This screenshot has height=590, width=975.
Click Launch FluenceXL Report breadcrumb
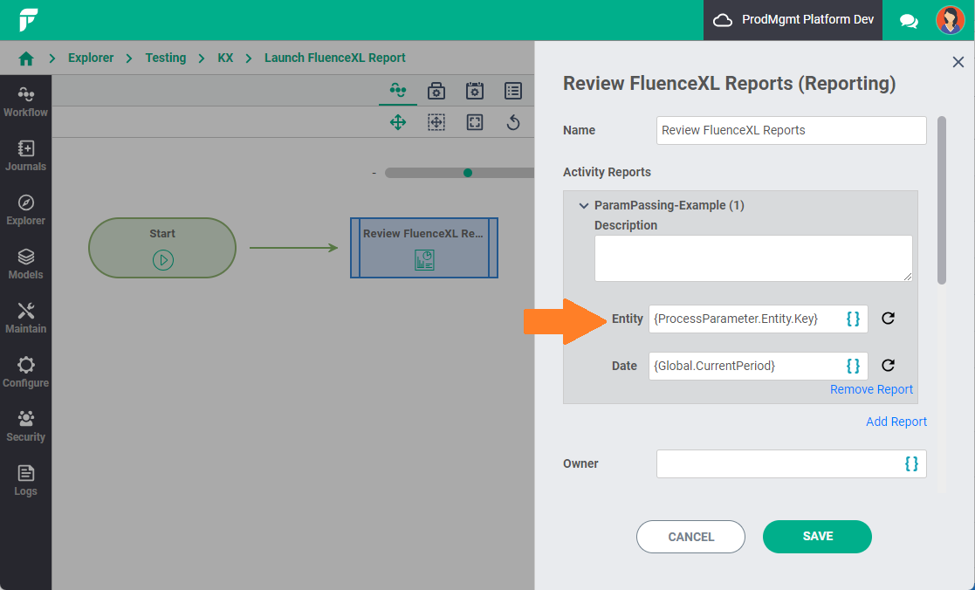click(x=334, y=58)
